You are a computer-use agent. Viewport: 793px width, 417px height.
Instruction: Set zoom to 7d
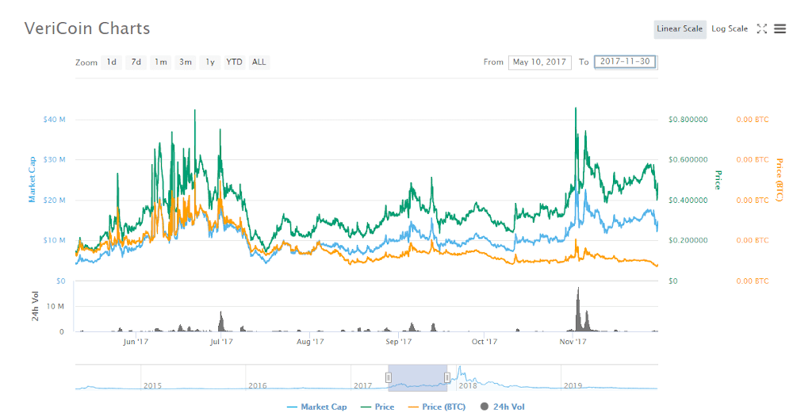click(x=136, y=62)
